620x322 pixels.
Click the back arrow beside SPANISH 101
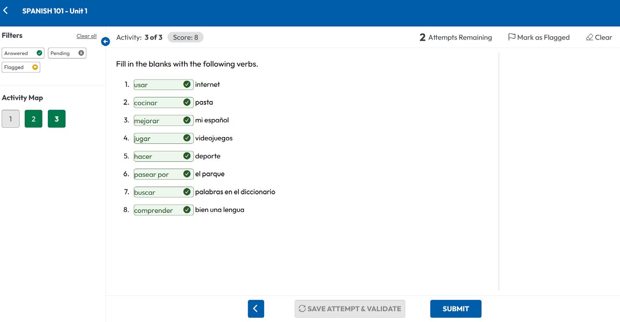[6, 11]
